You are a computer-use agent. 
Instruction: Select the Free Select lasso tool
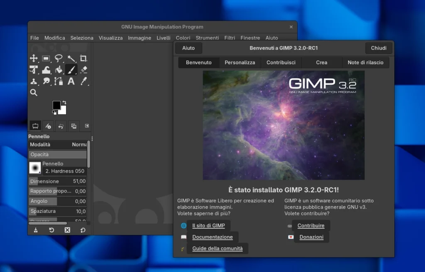click(x=59, y=58)
